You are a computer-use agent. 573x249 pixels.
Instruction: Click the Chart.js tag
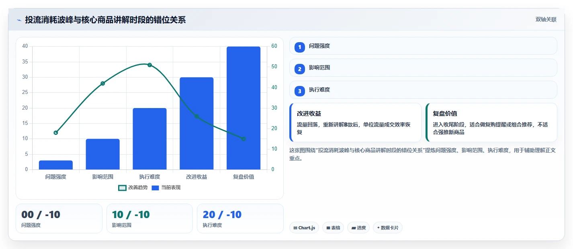click(x=304, y=228)
